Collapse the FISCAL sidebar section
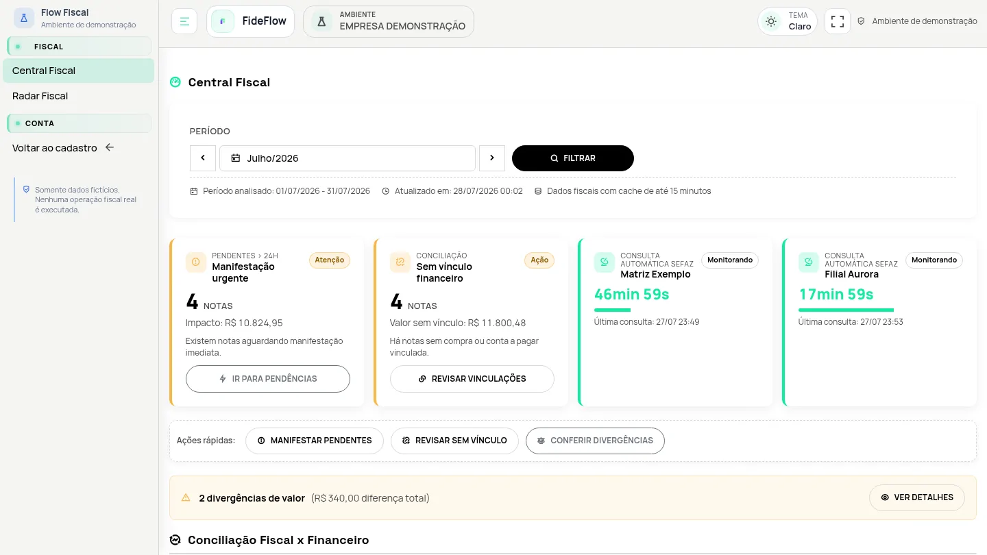The height and width of the screenshot is (555, 987). (x=79, y=47)
